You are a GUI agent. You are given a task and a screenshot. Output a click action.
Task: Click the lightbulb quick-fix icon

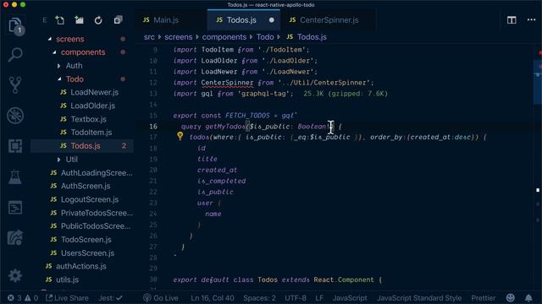180,136
